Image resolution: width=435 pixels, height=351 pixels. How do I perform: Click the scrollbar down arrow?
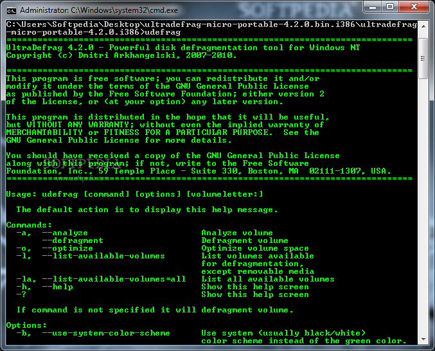(x=423, y=339)
